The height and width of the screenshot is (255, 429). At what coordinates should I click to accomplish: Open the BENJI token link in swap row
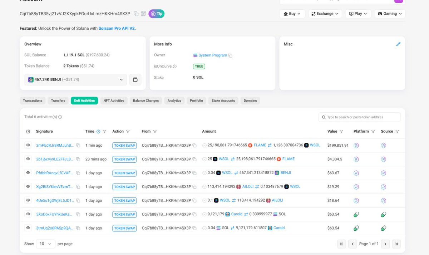[286, 173]
